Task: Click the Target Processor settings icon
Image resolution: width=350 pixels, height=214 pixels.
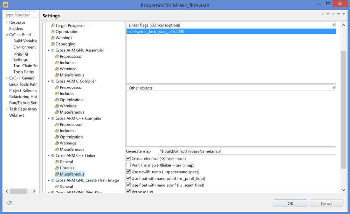Action: coord(53,26)
